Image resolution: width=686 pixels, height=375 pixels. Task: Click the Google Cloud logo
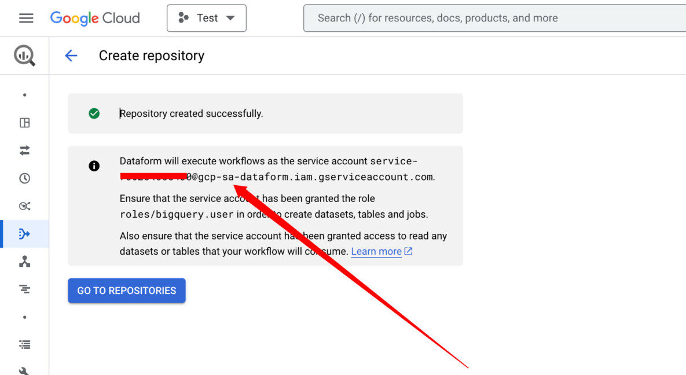(95, 18)
